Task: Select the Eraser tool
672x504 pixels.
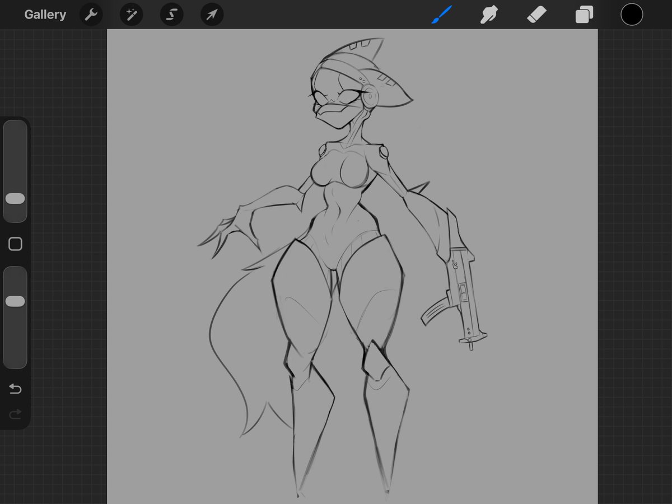Action: (536, 15)
